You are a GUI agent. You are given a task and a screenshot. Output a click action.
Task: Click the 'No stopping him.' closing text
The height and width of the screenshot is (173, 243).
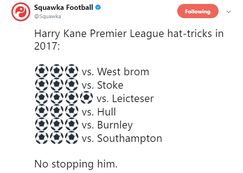[76, 164]
